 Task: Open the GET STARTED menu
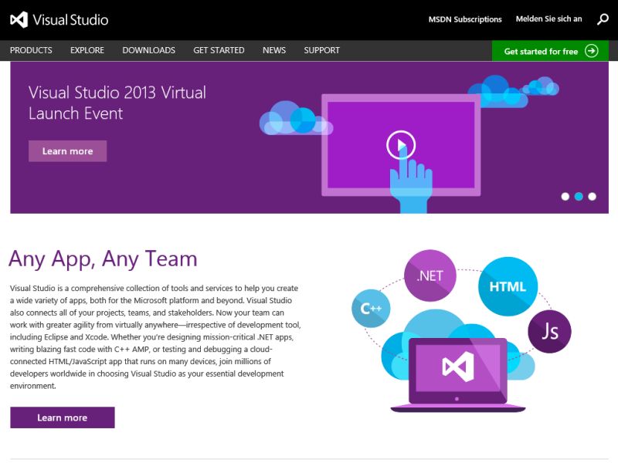tap(219, 50)
